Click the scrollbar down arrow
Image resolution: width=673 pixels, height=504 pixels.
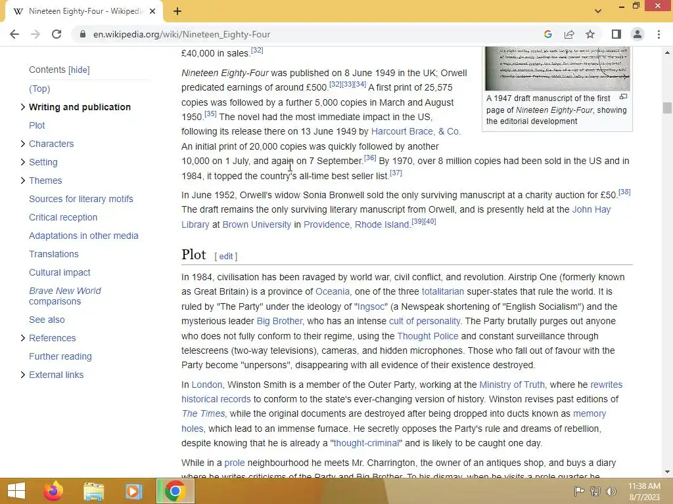(667, 472)
